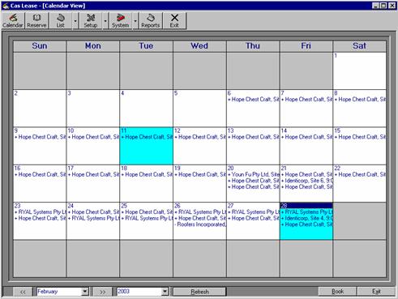Maximize the Cas Lease window
Screen dimensions: 398x299
[x=383, y=6]
